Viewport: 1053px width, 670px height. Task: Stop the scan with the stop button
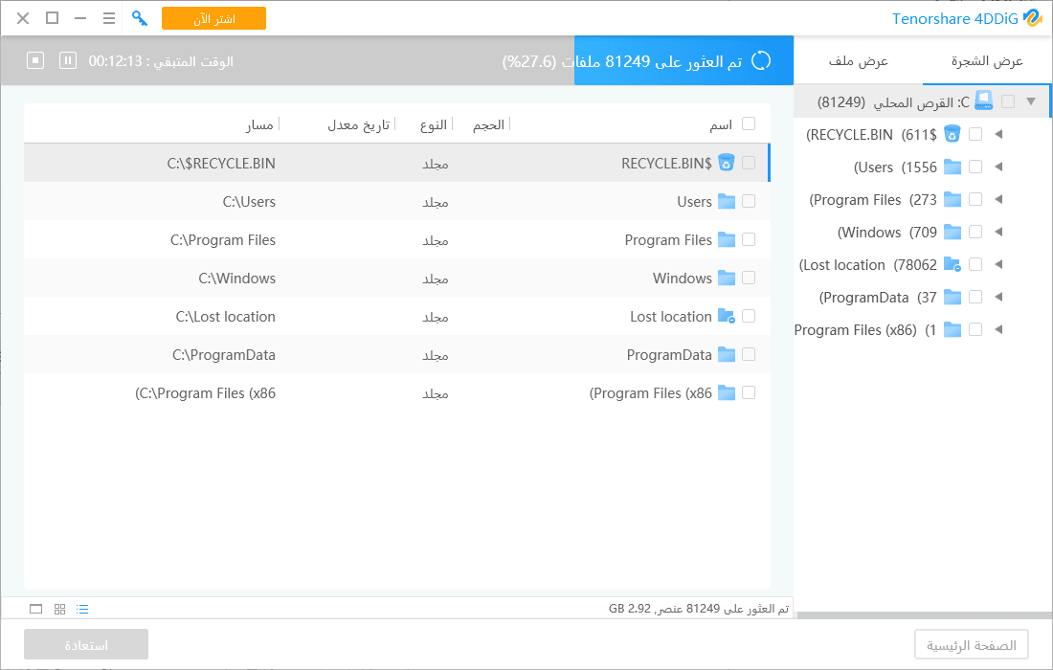[x=35, y=60]
